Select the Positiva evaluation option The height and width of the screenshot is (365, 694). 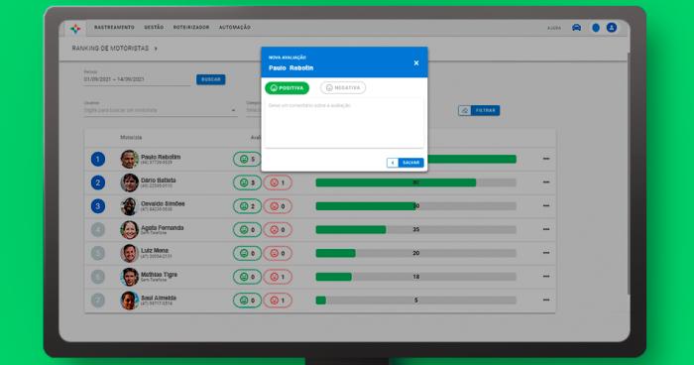tap(287, 87)
